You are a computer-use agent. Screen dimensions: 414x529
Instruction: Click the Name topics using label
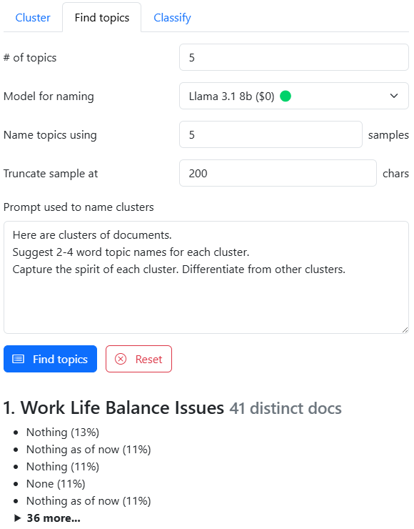coord(50,135)
